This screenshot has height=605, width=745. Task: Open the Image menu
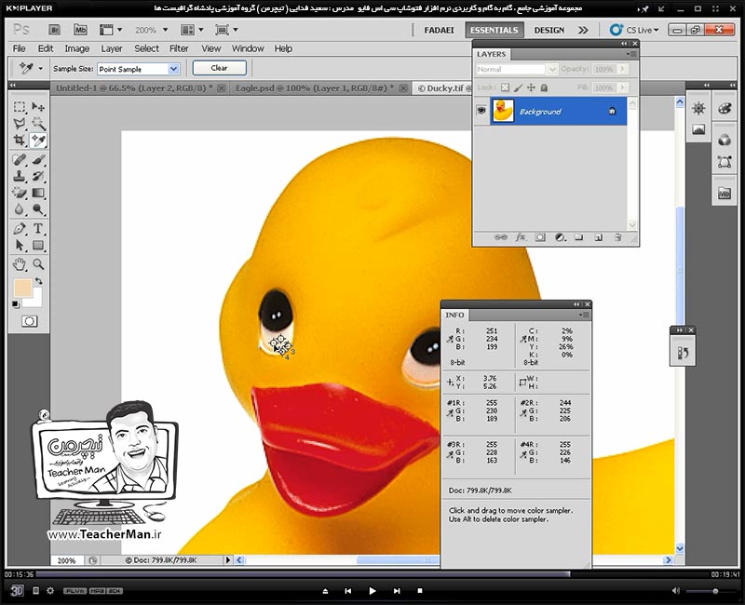76,48
